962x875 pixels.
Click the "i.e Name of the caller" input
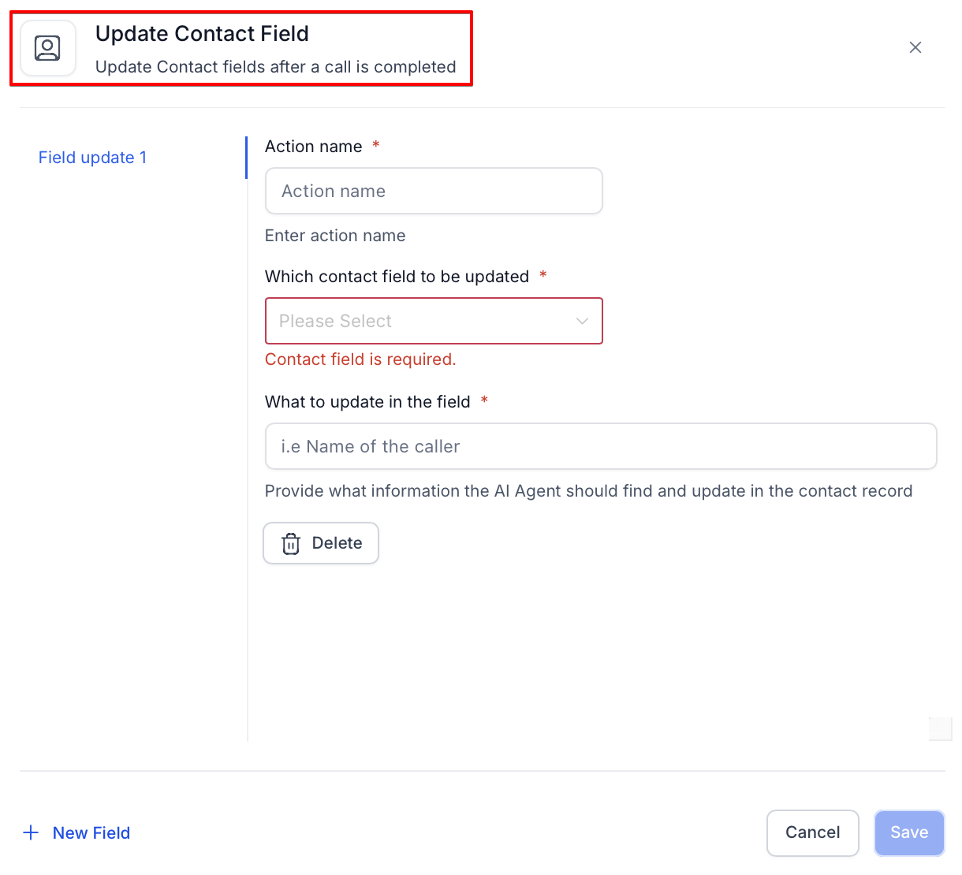[600, 446]
